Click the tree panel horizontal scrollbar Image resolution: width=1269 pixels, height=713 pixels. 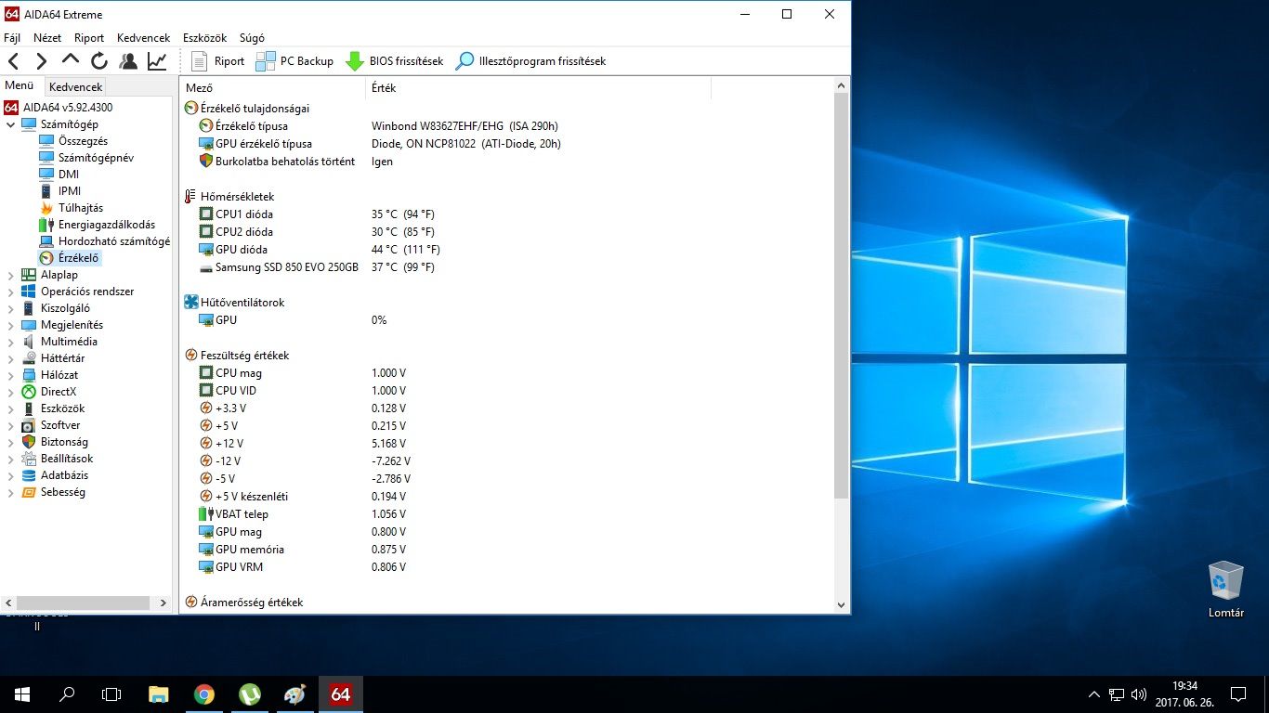click(84, 603)
